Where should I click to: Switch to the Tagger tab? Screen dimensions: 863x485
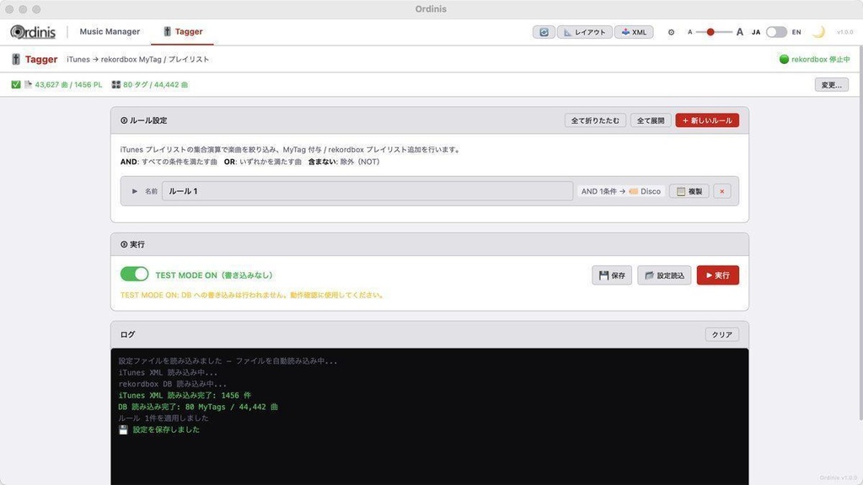183,31
